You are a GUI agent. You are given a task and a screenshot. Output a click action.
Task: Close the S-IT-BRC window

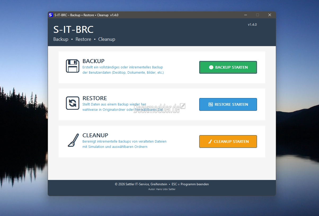pyautogui.click(x=269, y=15)
